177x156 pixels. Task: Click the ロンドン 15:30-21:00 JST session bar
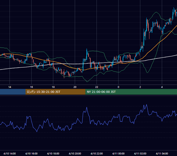pos(55,92)
